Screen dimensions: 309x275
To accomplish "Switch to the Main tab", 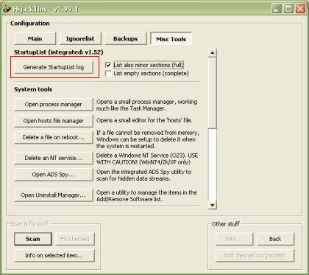I will coord(35,39).
